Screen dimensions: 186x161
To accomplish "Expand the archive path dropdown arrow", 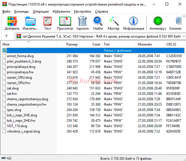I will [x=184, y=36].
